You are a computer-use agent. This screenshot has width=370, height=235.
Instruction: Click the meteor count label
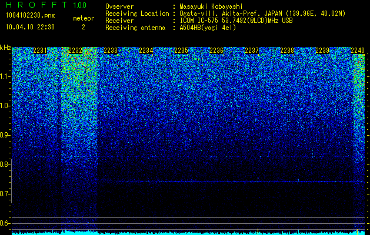pos(84,18)
